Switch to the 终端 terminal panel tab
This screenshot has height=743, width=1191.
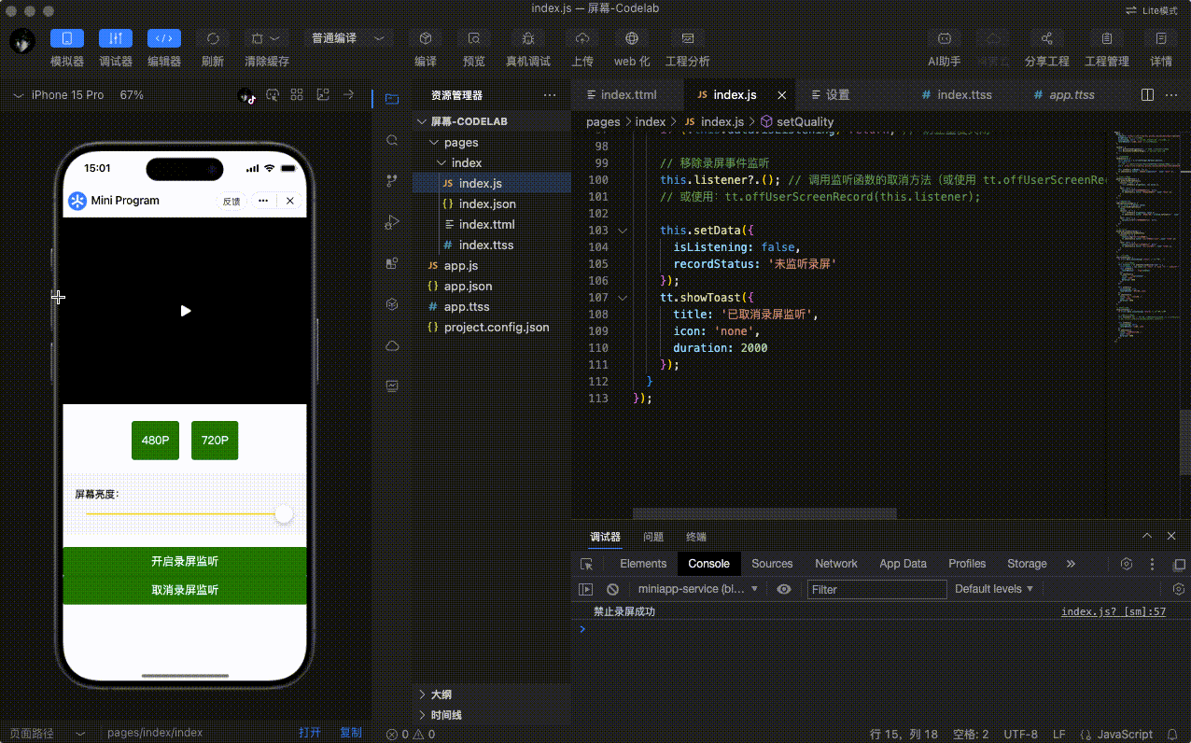pos(696,537)
